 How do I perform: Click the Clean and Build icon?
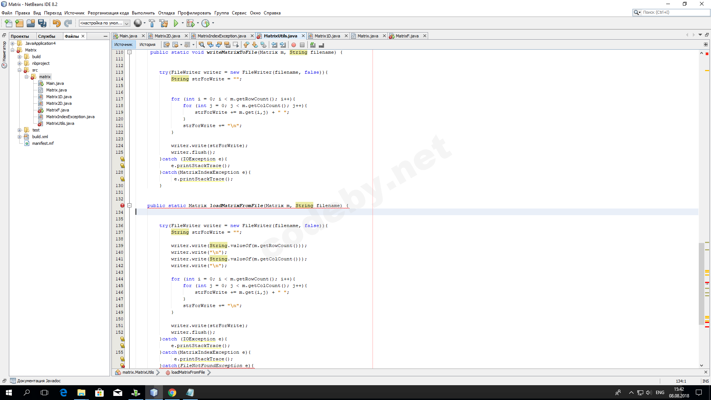164,23
